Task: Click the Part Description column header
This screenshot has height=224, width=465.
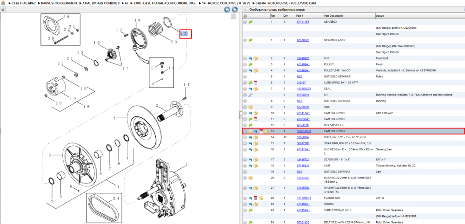Action: click(x=333, y=16)
